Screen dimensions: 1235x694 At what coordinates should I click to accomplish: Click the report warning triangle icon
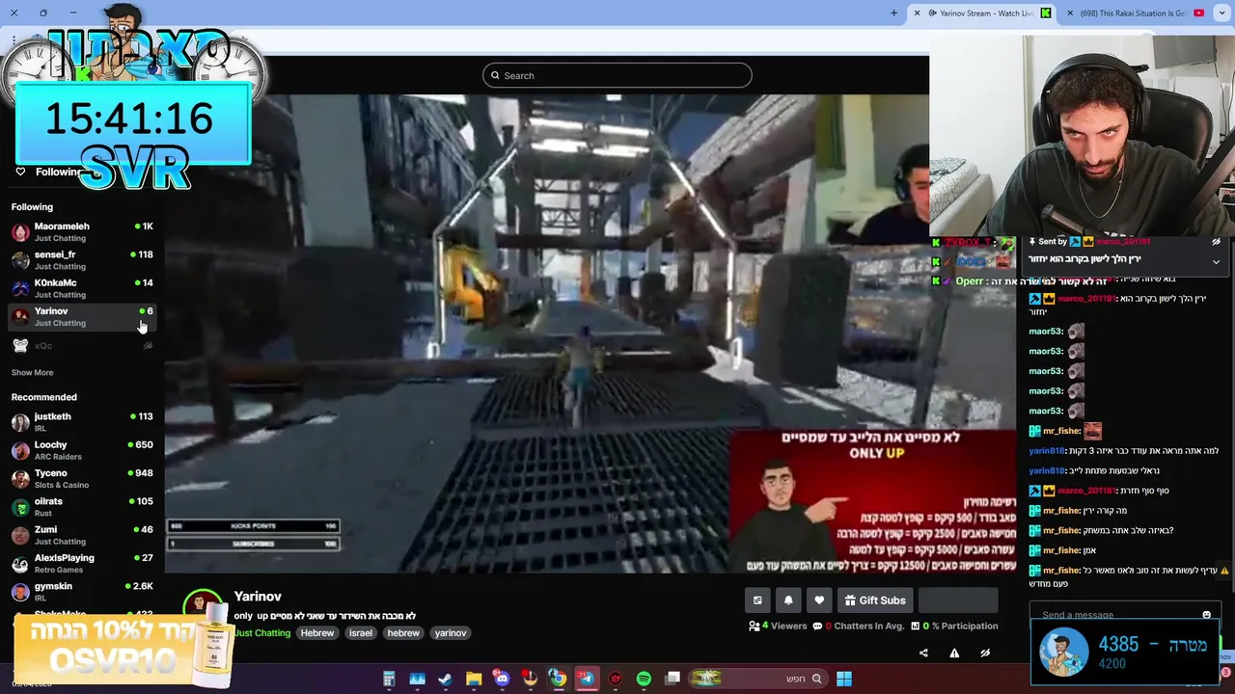954,653
